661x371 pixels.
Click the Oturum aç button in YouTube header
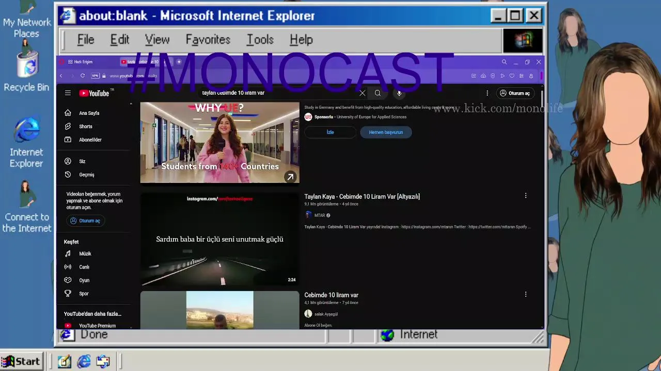pos(515,93)
